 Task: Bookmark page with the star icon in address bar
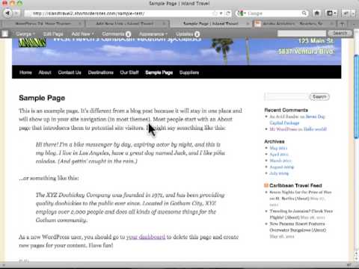point(215,13)
